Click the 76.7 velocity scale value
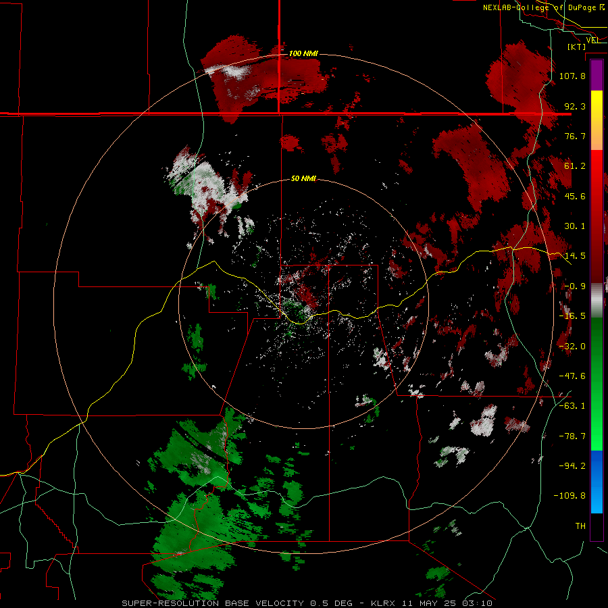Viewport: 608px width, 608px height. (x=575, y=136)
